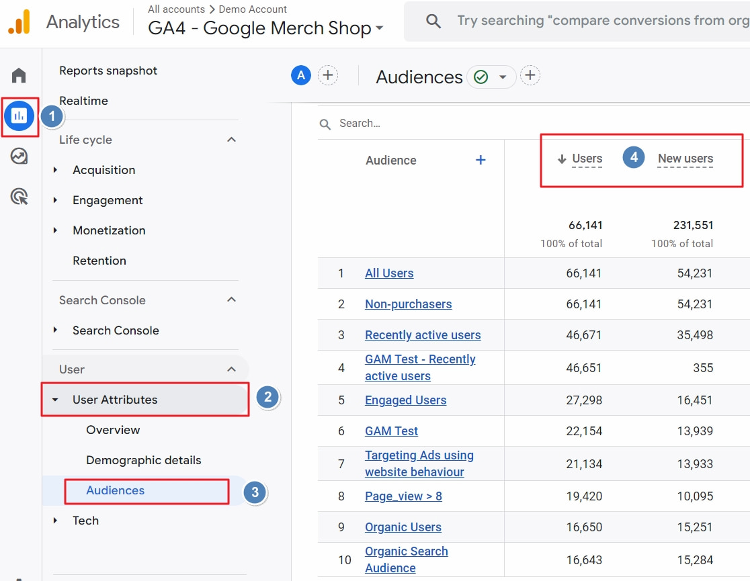
Task: Add a comparison with plus icon beside A
Action: click(x=328, y=76)
